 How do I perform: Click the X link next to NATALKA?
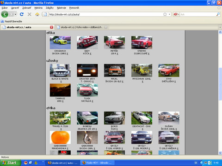(x=92, y=101)
